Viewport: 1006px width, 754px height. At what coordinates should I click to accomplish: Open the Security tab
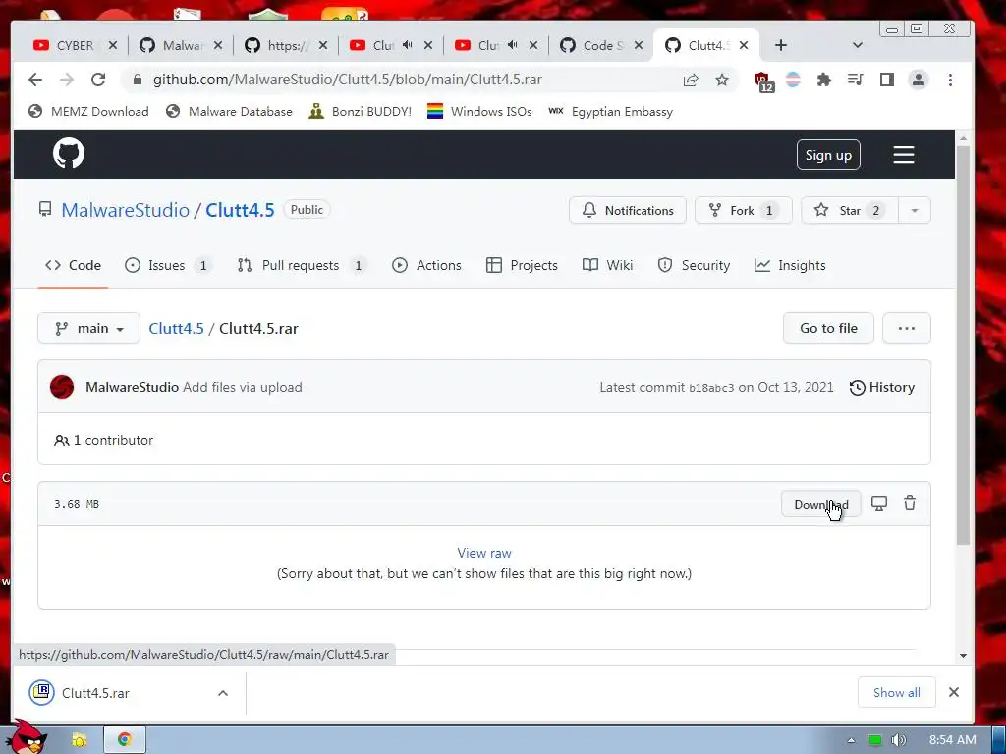(694, 265)
